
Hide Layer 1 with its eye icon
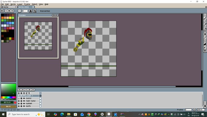(x=19, y=96)
